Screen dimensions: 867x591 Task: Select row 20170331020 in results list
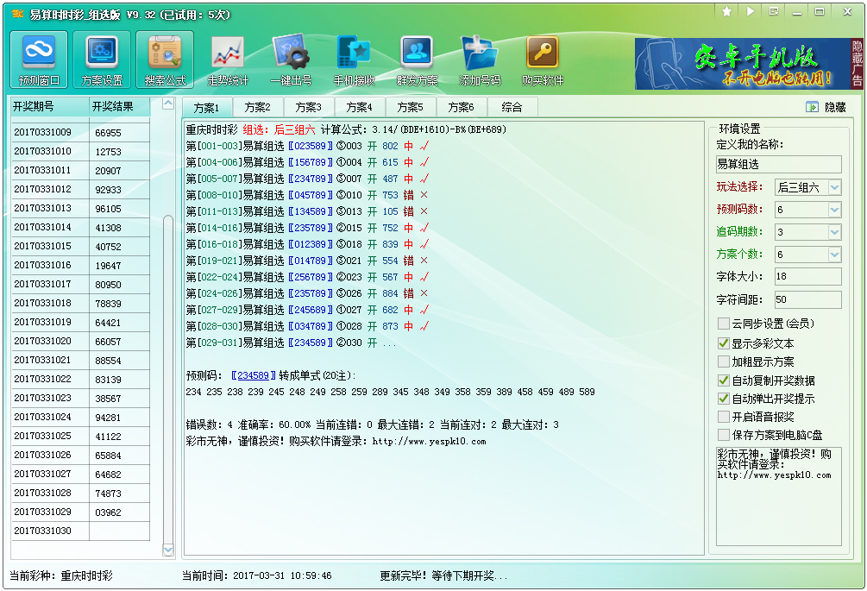pyautogui.click(x=81, y=341)
